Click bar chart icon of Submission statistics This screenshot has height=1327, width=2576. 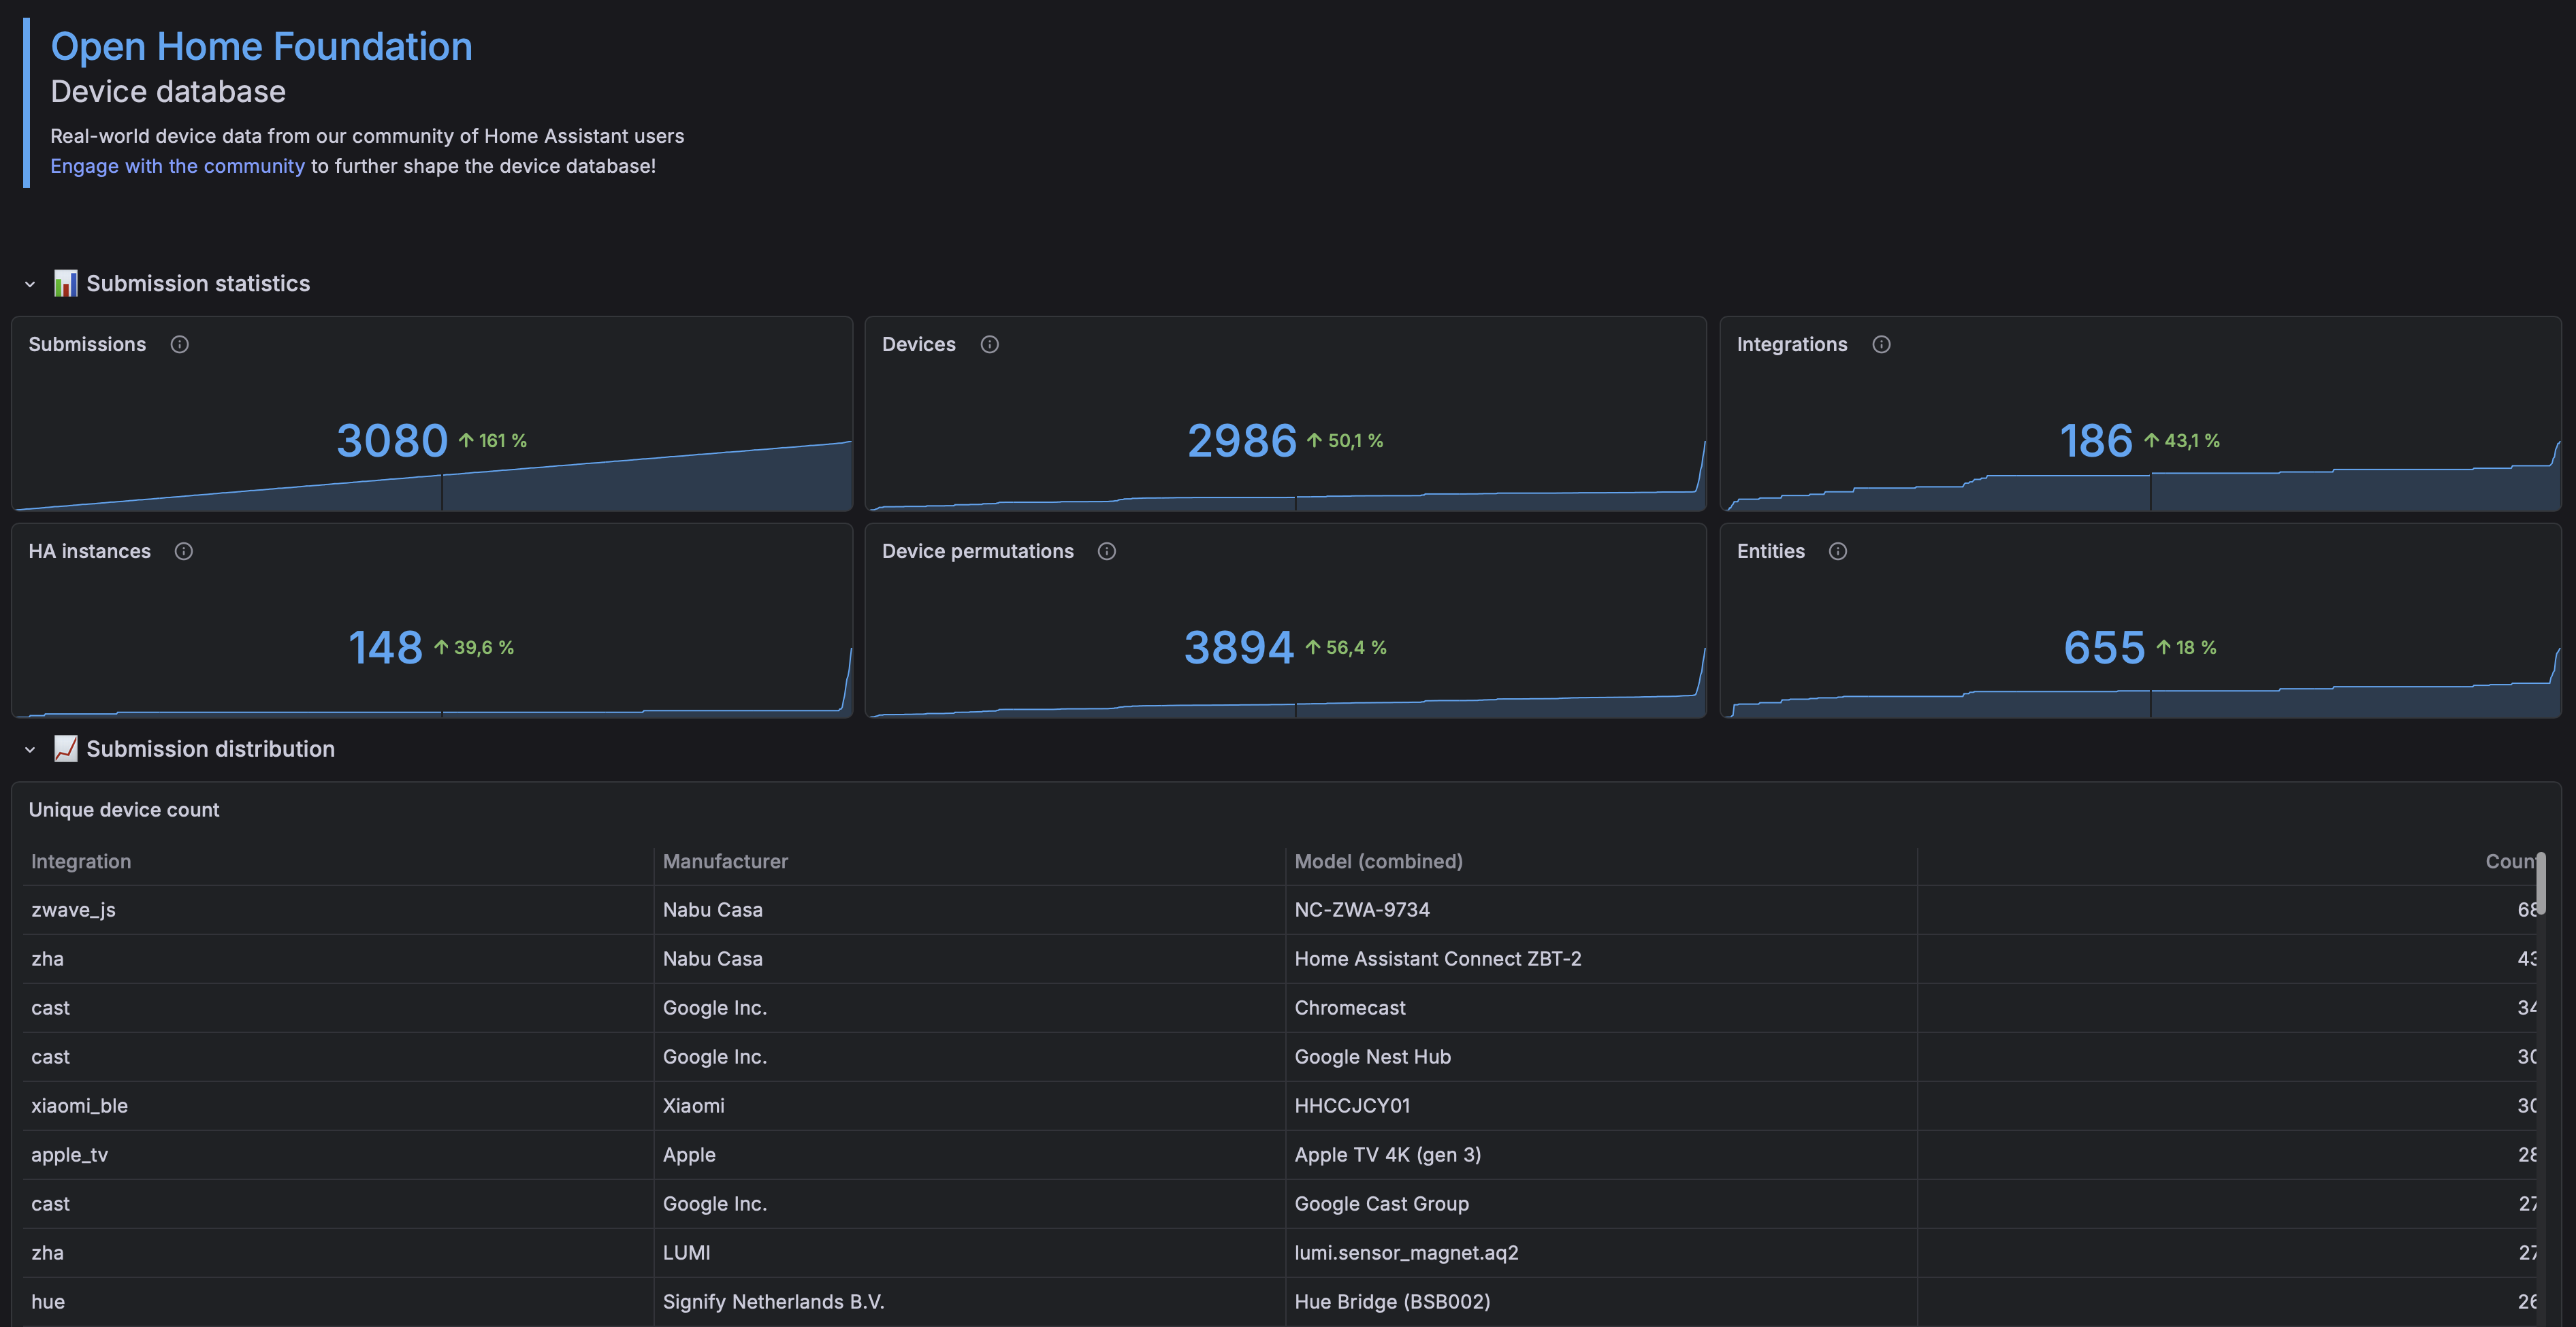tap(66, 284)
